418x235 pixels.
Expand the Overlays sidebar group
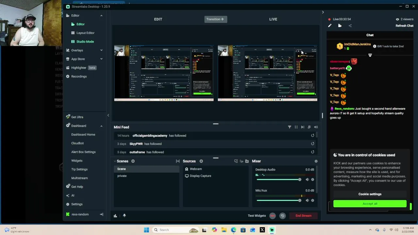101,50
